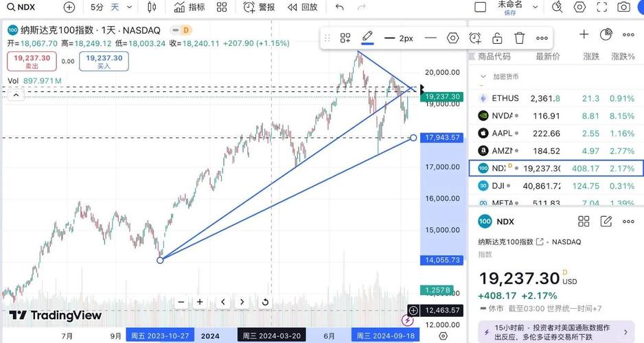Zoom out the chart with minus button
This screenshot has width=644, height=343.
(181, 302)
